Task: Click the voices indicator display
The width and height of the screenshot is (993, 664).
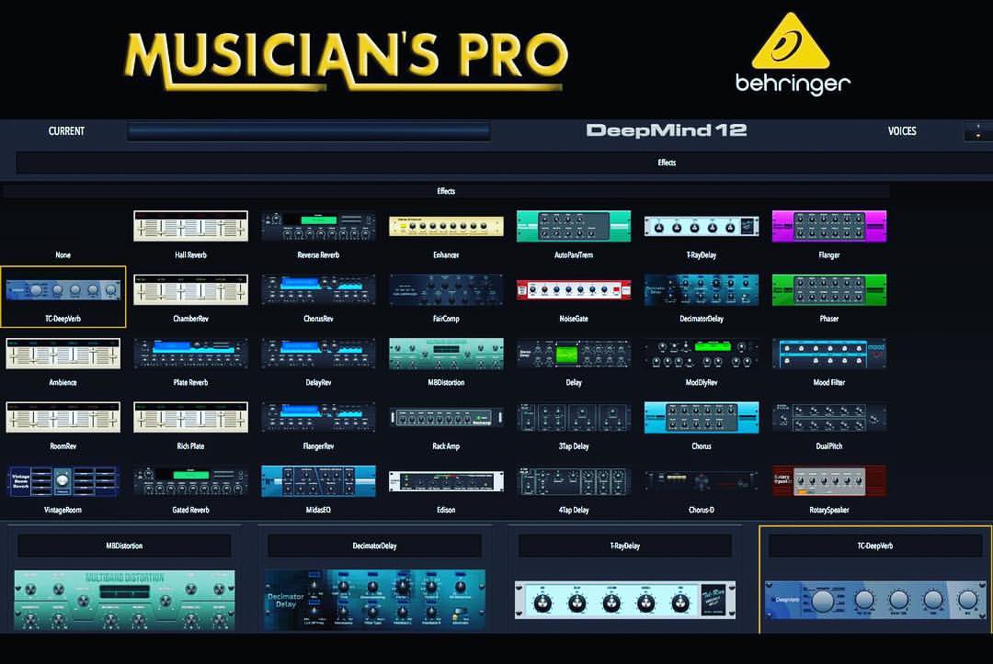Action: coord(978,131)
